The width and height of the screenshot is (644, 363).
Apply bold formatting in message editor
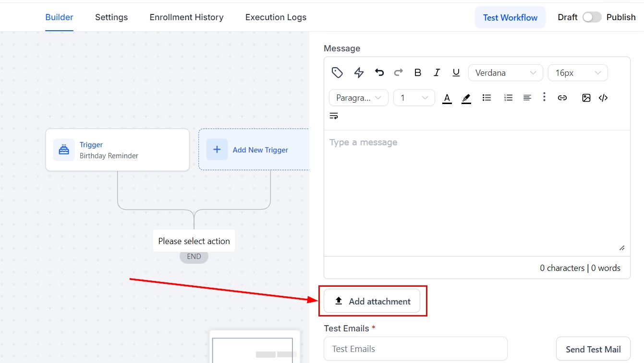pos(417,72)
